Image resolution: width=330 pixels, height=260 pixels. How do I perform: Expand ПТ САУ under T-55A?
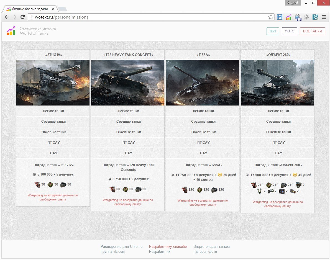(x=203, y=142)
